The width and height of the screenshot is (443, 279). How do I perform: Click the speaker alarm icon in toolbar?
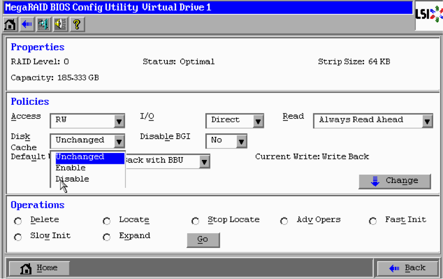coord(60,24)
